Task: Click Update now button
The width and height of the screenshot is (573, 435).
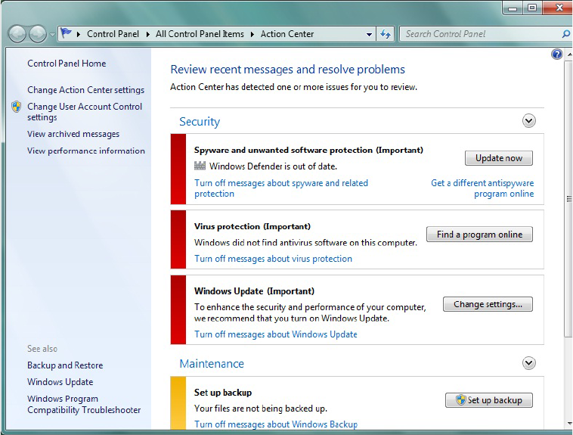Action: pyautogui.click(x=499, y=158)
